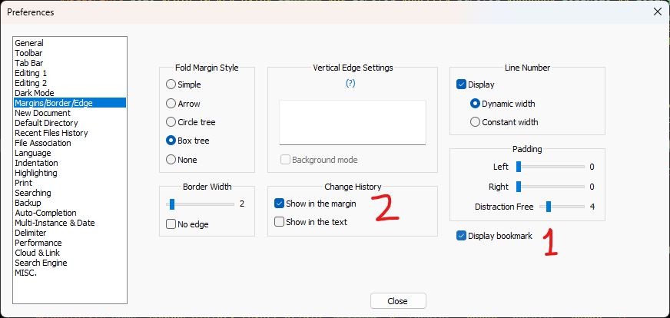The width and height of the screenshot is (670, 318).
Task: Uncheck the Display bookmark checkbox
Action: pos(462,236)
